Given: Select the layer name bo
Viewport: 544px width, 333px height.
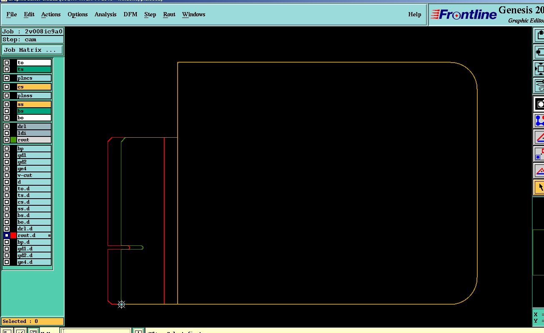Looking at the screenshot, I should [34, 118].
